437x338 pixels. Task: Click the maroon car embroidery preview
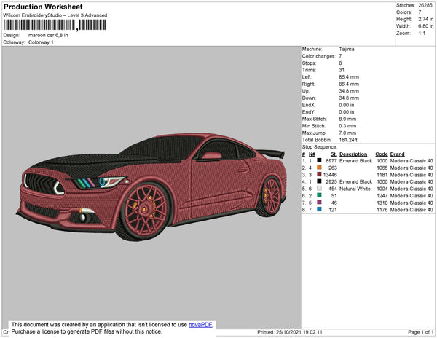(151, 186)
